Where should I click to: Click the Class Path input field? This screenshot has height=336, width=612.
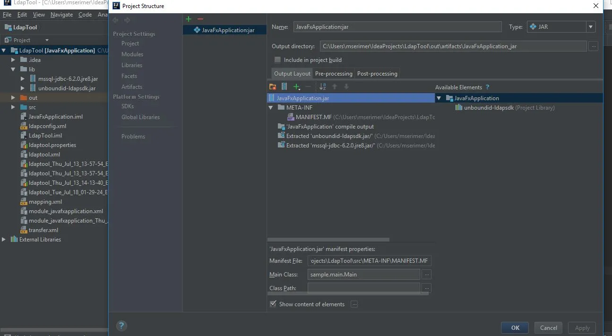tap(364, 288)
